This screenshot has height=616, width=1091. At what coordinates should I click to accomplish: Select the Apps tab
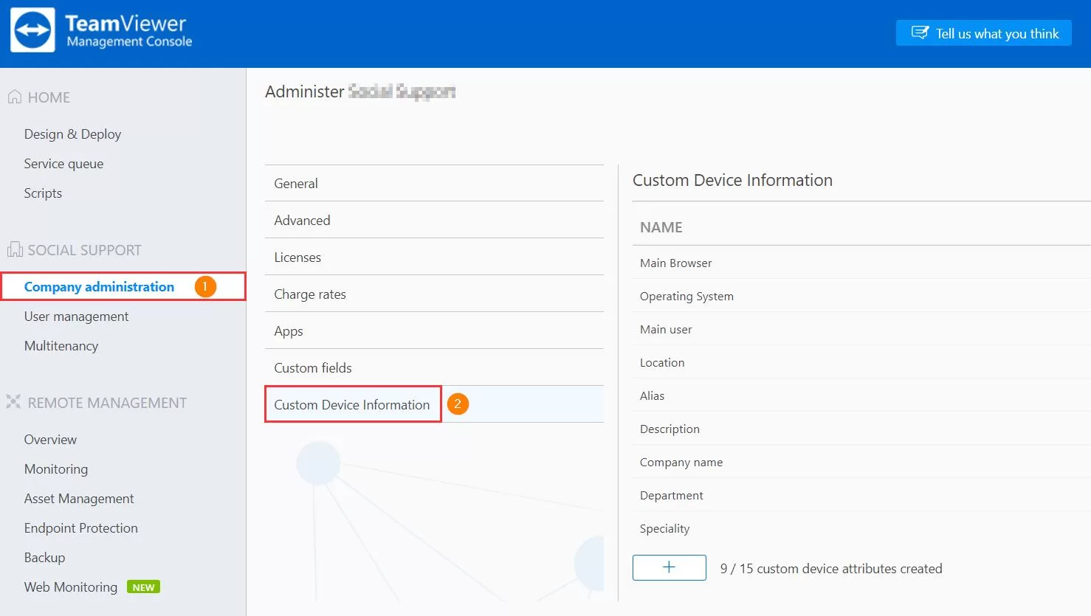434,331
